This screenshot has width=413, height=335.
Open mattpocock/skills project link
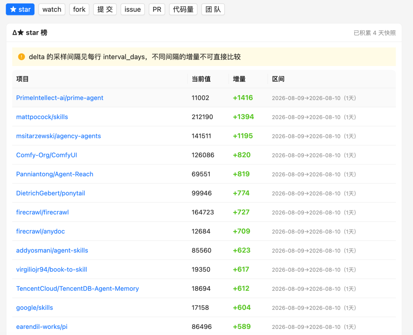(x=42, y=117)
